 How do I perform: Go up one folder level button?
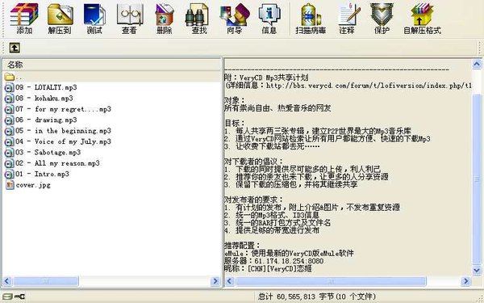point(15,48)
